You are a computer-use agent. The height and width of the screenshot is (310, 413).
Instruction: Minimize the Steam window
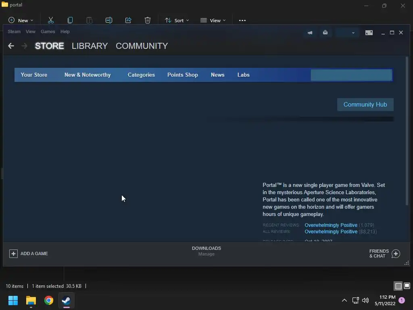[x=383, y=33]
